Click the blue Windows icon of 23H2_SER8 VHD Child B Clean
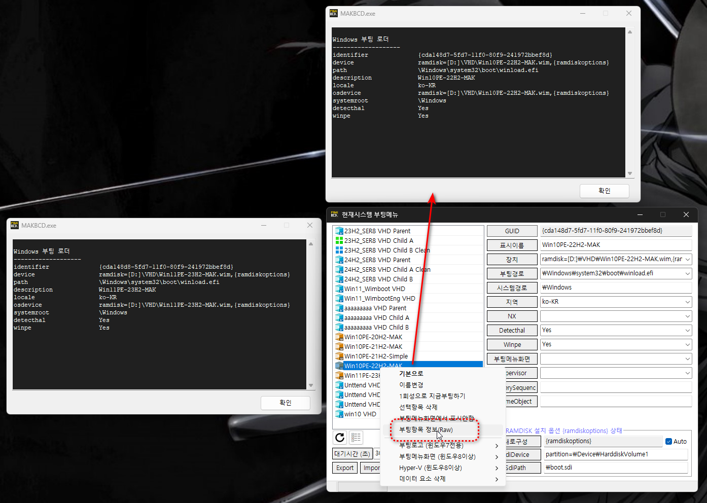Screen dimensions: 707x503 click(x=339, y=250)
